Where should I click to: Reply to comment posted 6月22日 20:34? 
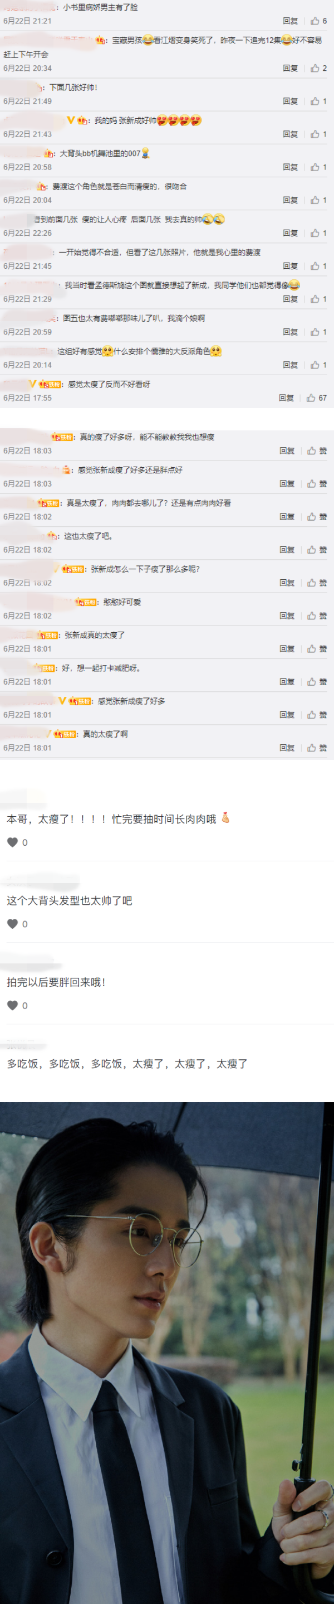(291, 69)
